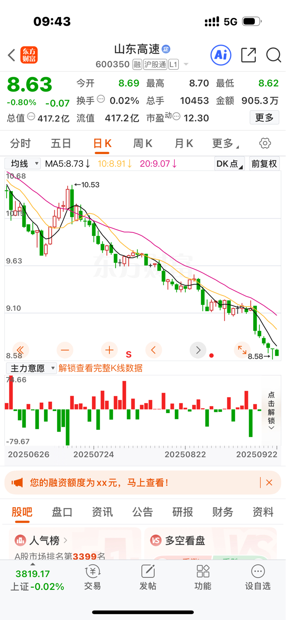Open the 公告 tab
The height and width of the screenshot is (620, 286).
click(142, 512)
